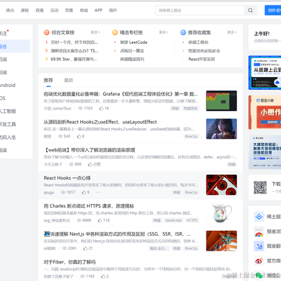Like the useEffect、useLayoutEffect article thumbs-up
This screenshot has width=281, height=281.
pyautogui.click(x=79, y=136)
